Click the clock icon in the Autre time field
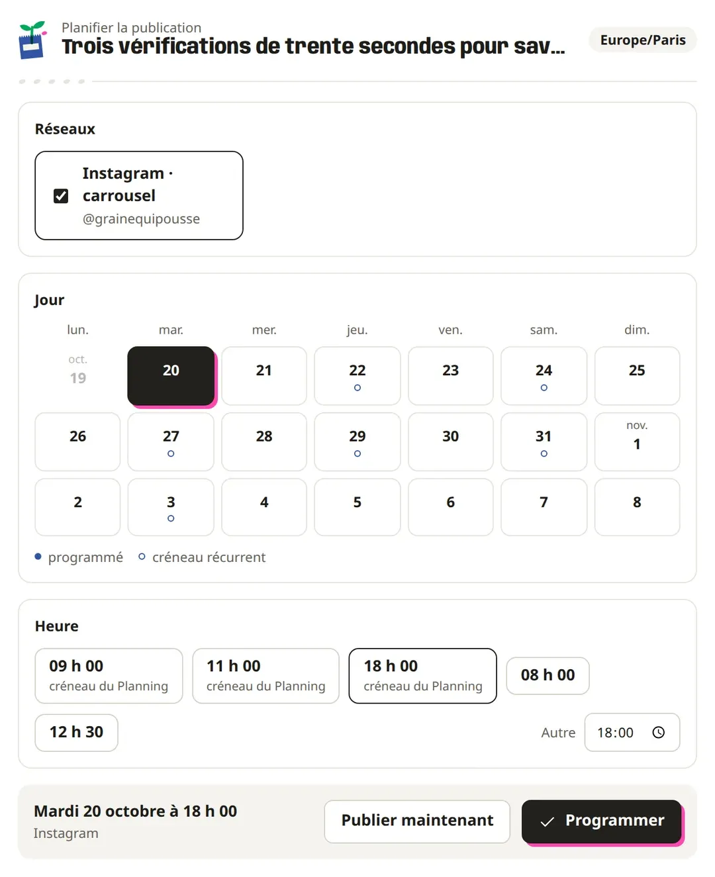 (x=658, y=732)
